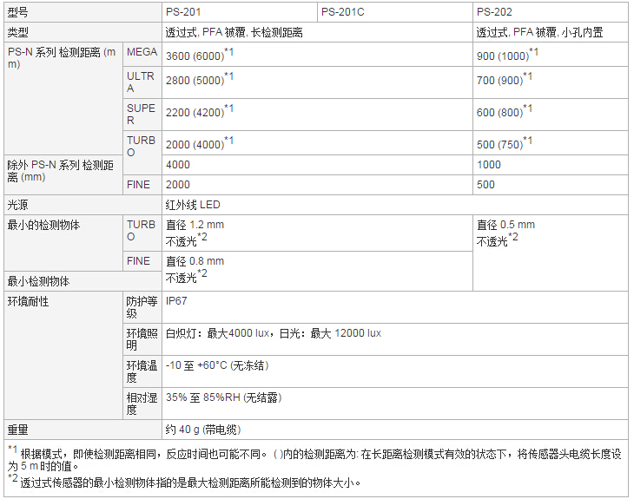Click the 环境耐性 row header
The height and width of the screenshot is (499, 634).
click(x=28, y=302)
